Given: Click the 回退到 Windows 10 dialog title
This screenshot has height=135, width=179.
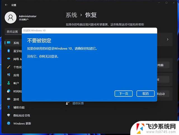Looking at the screenshot, I should pyautogui.click(x=34, y=31).
